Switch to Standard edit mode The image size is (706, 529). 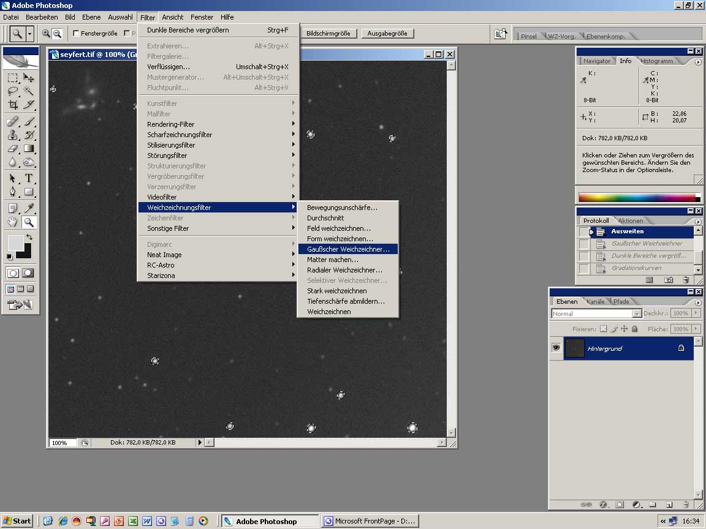click(x=13, y=273)
